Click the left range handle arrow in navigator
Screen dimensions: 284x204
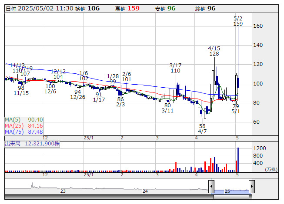(x=211, y=187)
